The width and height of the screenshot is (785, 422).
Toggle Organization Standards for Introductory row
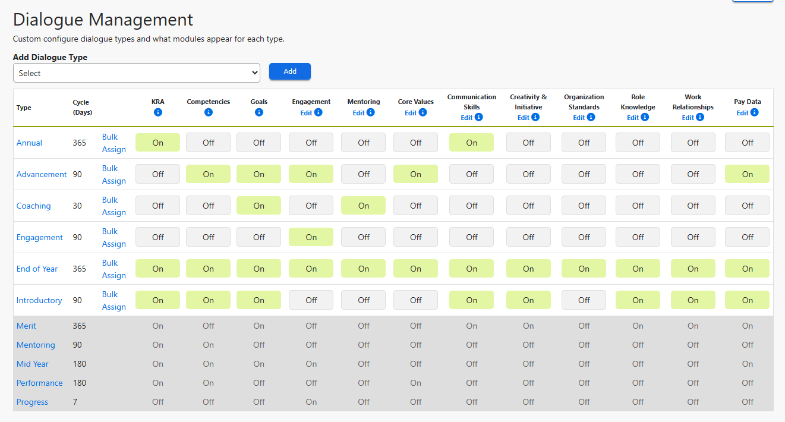pyautogui.click(x=584, y=300)
